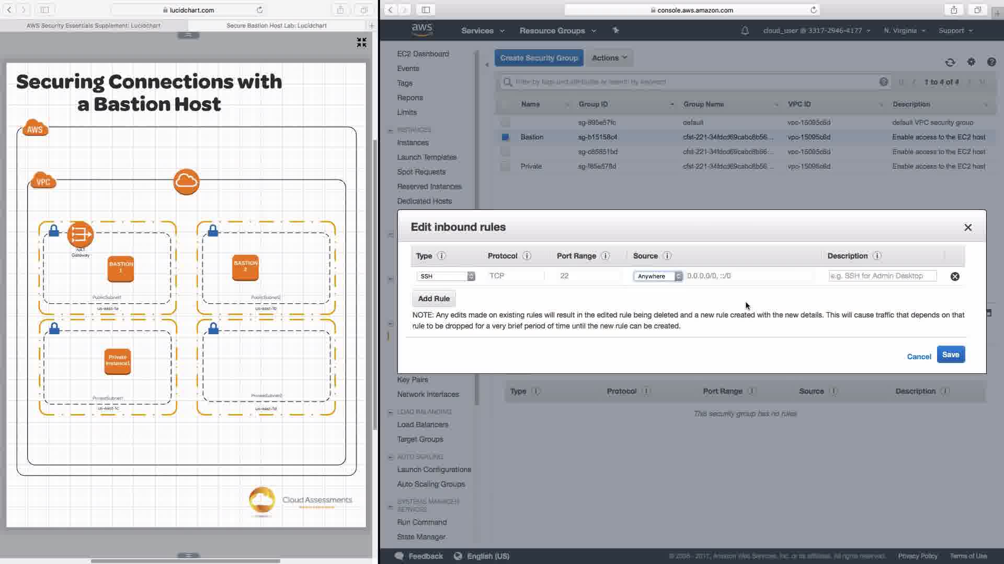Open the SSH rule Type dropdown
The width and height of the screenshot is (1004, 564).
[446, 276]
